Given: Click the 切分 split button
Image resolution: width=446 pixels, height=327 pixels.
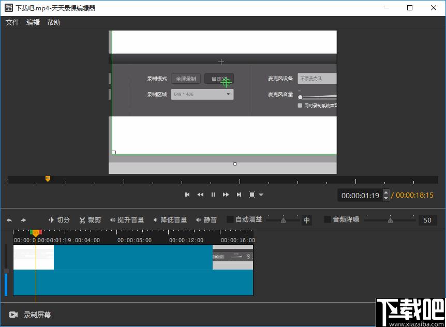Looking at the screenshot, I should coord(59,220).
